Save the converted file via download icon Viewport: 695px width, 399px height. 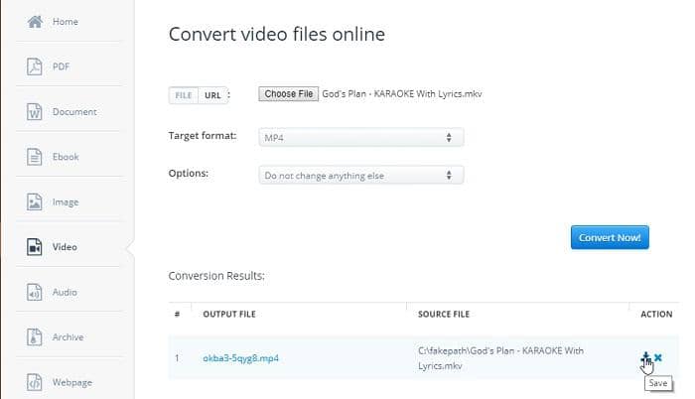click(x=645, y=357)
